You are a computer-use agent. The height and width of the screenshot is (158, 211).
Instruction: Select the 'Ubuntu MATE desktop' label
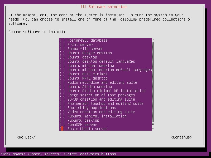(88, 78)
